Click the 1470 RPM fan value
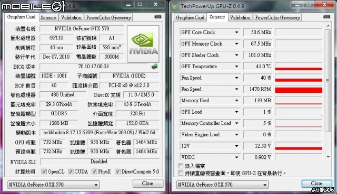This screenshot has width=337, height=194. 258,89
